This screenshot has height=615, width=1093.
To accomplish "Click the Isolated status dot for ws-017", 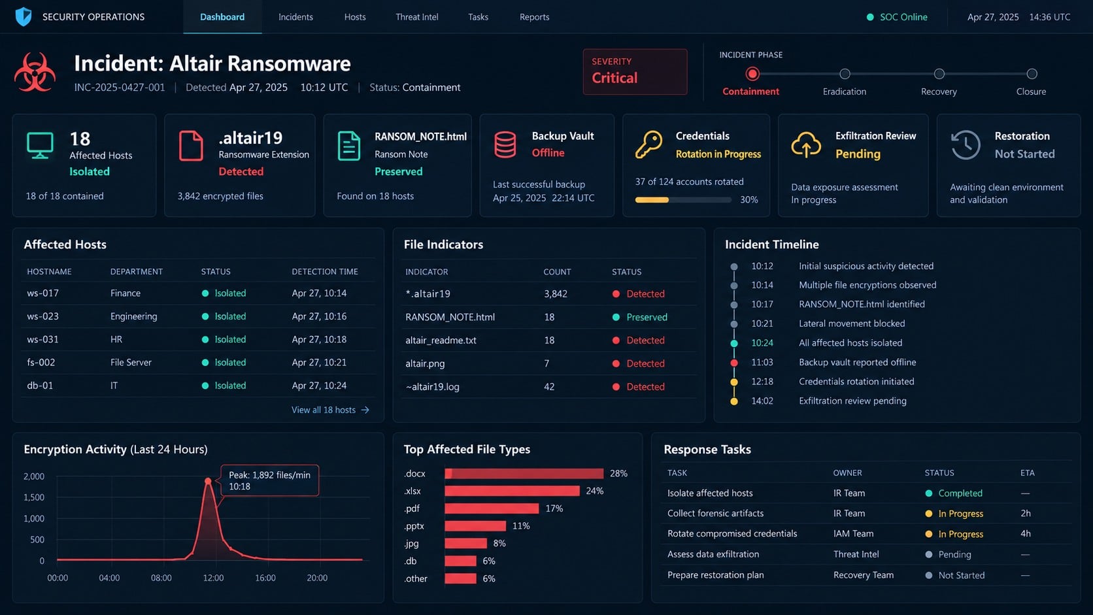I will [x=205, y=293].
